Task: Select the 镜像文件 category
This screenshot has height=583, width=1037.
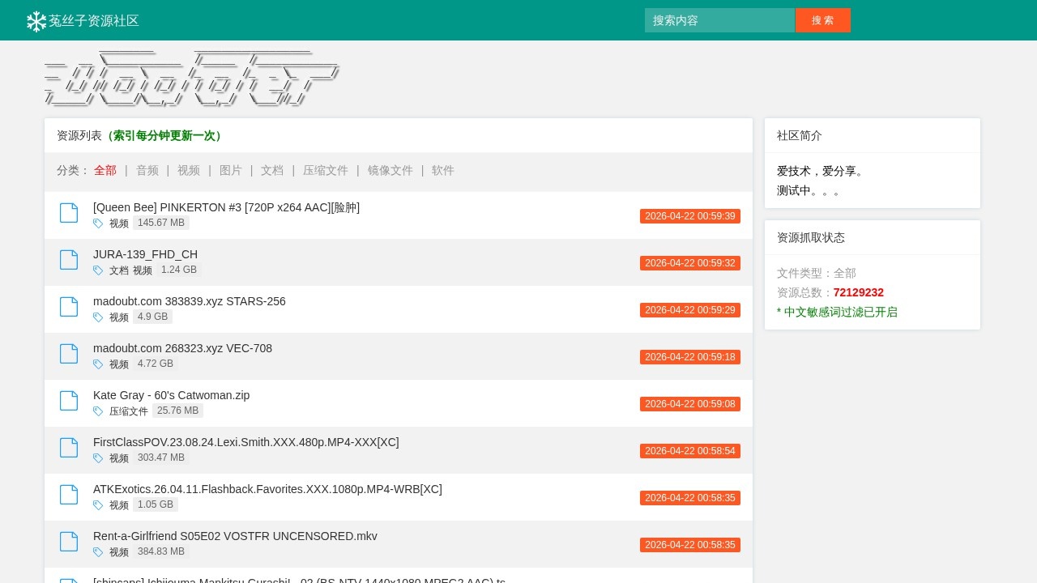Action: pyautogui.click(x=390, y=171)
